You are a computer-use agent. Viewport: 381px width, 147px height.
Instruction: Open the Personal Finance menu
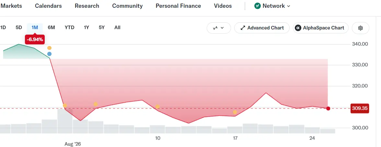click(178, 6)
